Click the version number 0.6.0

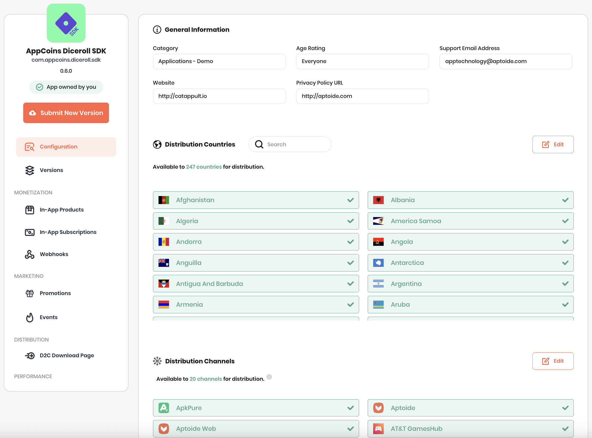click(x=66, y=71)
